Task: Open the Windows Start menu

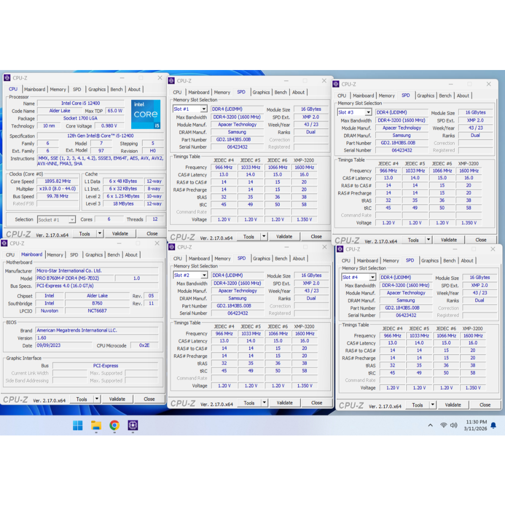Action: (78, 425)
